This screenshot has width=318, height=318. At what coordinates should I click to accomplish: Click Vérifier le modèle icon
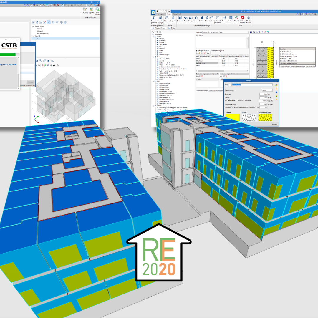242,19
